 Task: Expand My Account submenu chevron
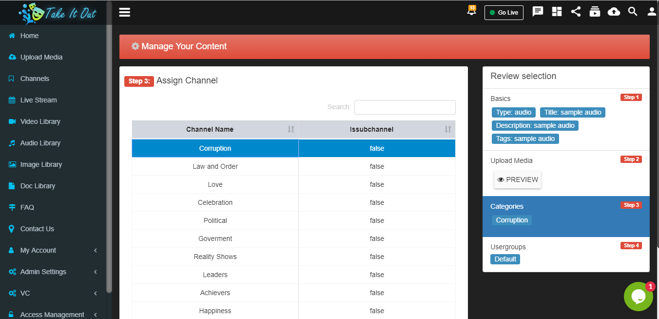tap(96, 250)
